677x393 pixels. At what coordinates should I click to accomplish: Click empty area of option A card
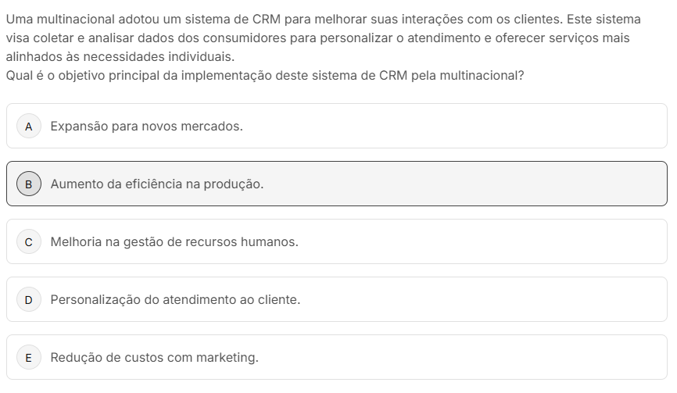(x=453, y=126)
